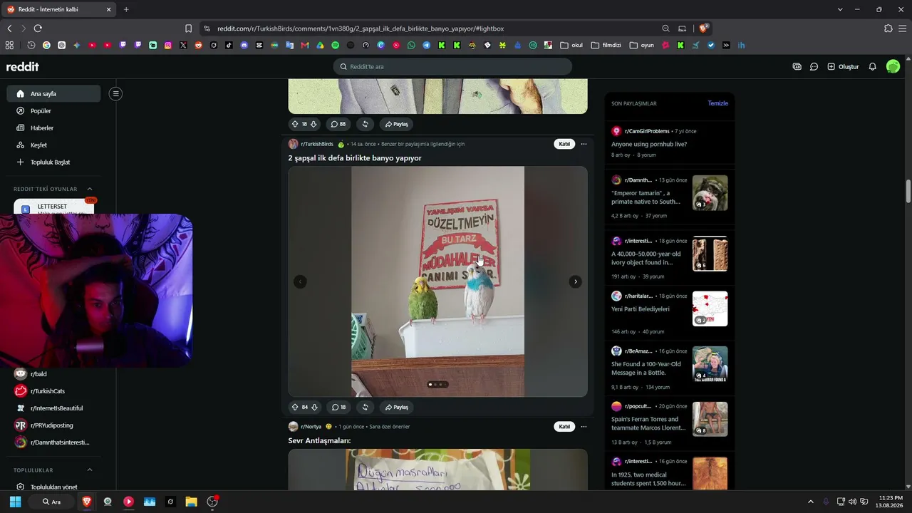Open r/TurkishCats in sidebar

coord(53,391)
